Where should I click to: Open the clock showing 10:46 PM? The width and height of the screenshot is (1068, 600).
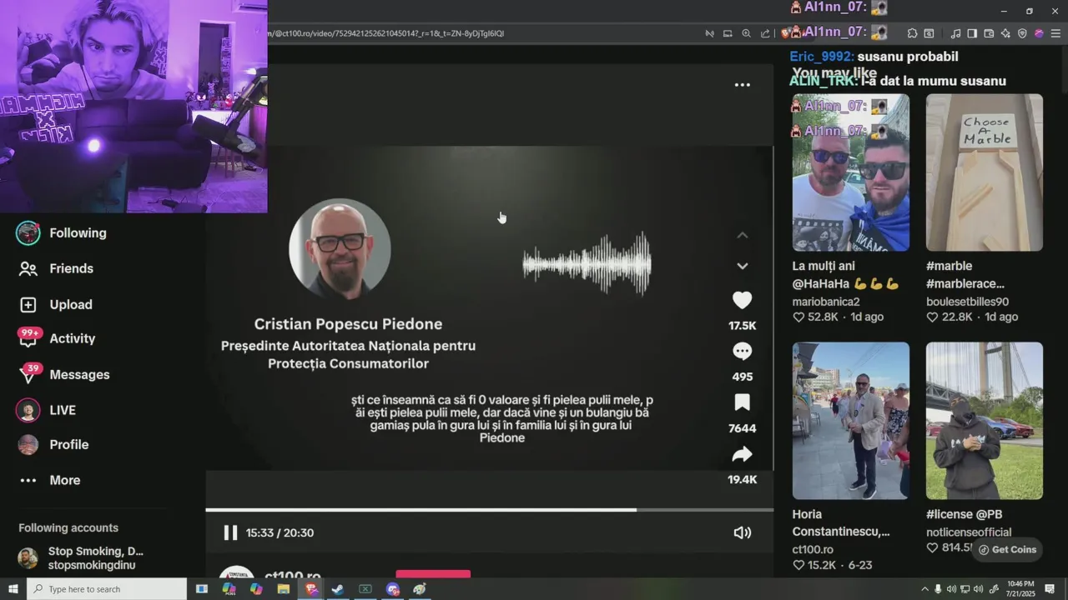[x=1020, y=589]
